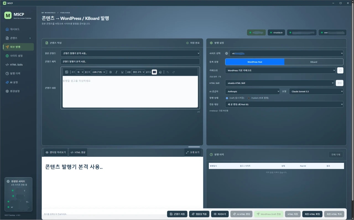Open font family 맑은 고딕 dropdown
Image resolution: width=354 pixels, height=220 pixels.
[x=138, y=72]
